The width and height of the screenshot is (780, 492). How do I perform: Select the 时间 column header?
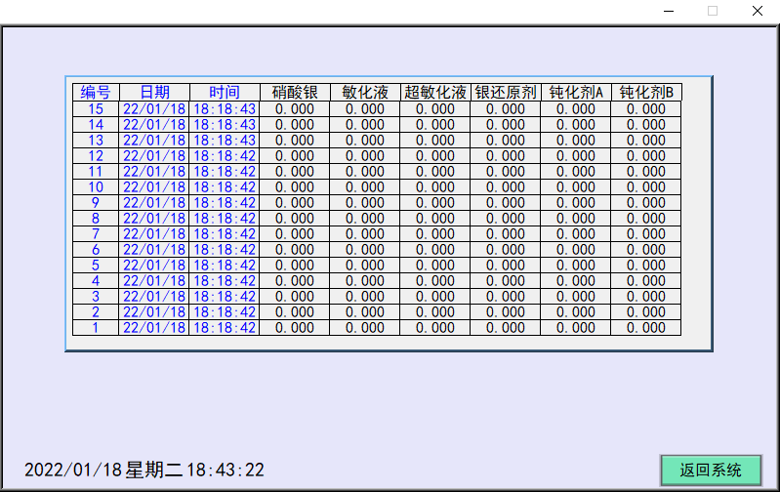pyautogui.click(x=225, y=93)
